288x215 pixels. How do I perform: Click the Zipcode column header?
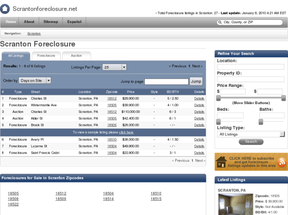point(111,92)
